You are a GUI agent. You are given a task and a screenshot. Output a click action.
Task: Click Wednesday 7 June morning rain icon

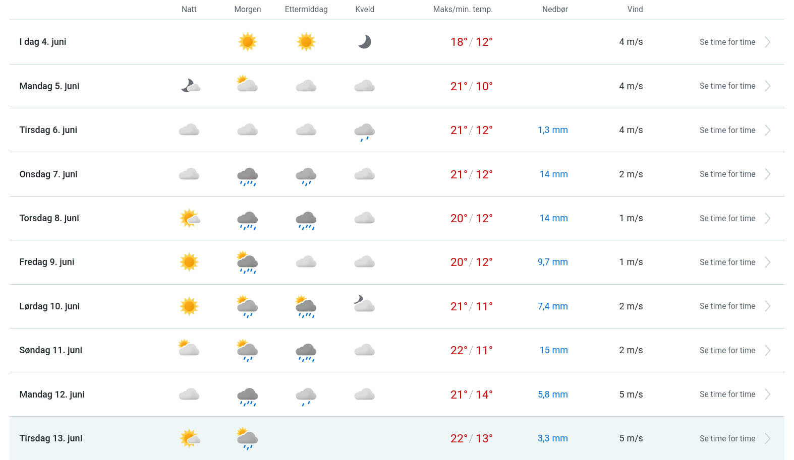[248, 176]
